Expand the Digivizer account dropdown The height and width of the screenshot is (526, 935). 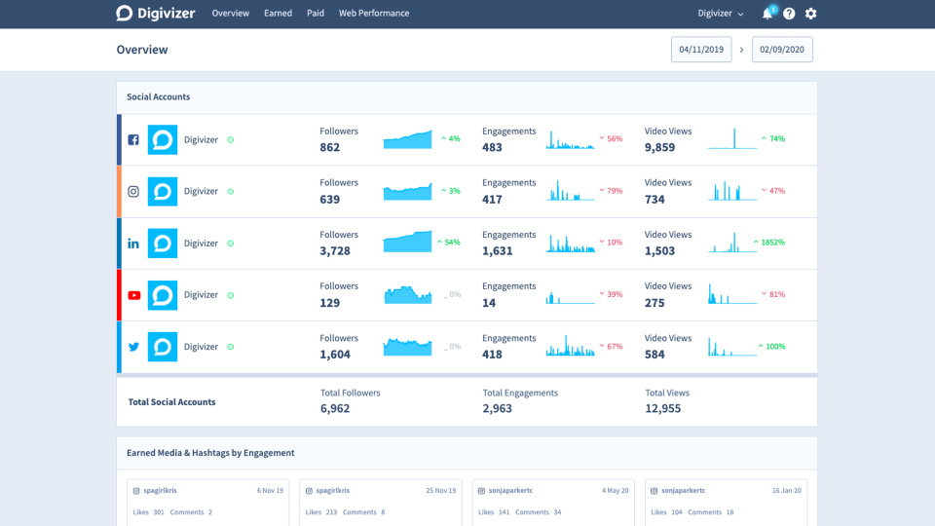click(721, 13)
